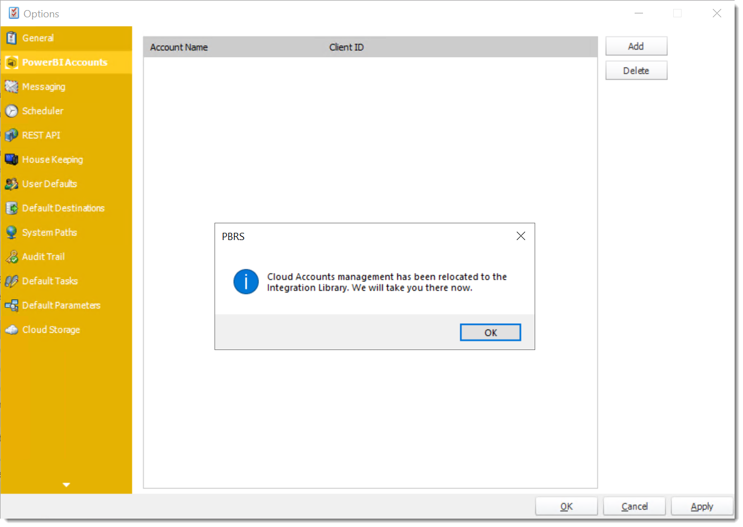The height and width of the screenshot is (527, 743).
Task: Click the Messaging envelope icon
Action: pyautogui.click(x=12, y=87)
